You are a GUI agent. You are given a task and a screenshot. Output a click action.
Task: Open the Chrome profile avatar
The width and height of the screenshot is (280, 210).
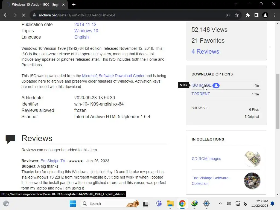(265, 15)
